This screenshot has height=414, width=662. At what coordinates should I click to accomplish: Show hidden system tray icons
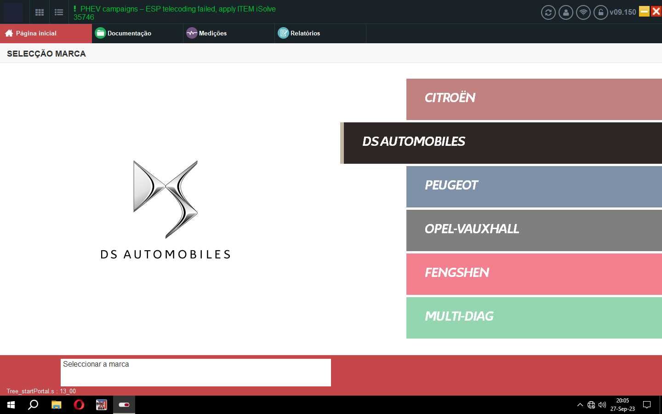tap(580, 405)
